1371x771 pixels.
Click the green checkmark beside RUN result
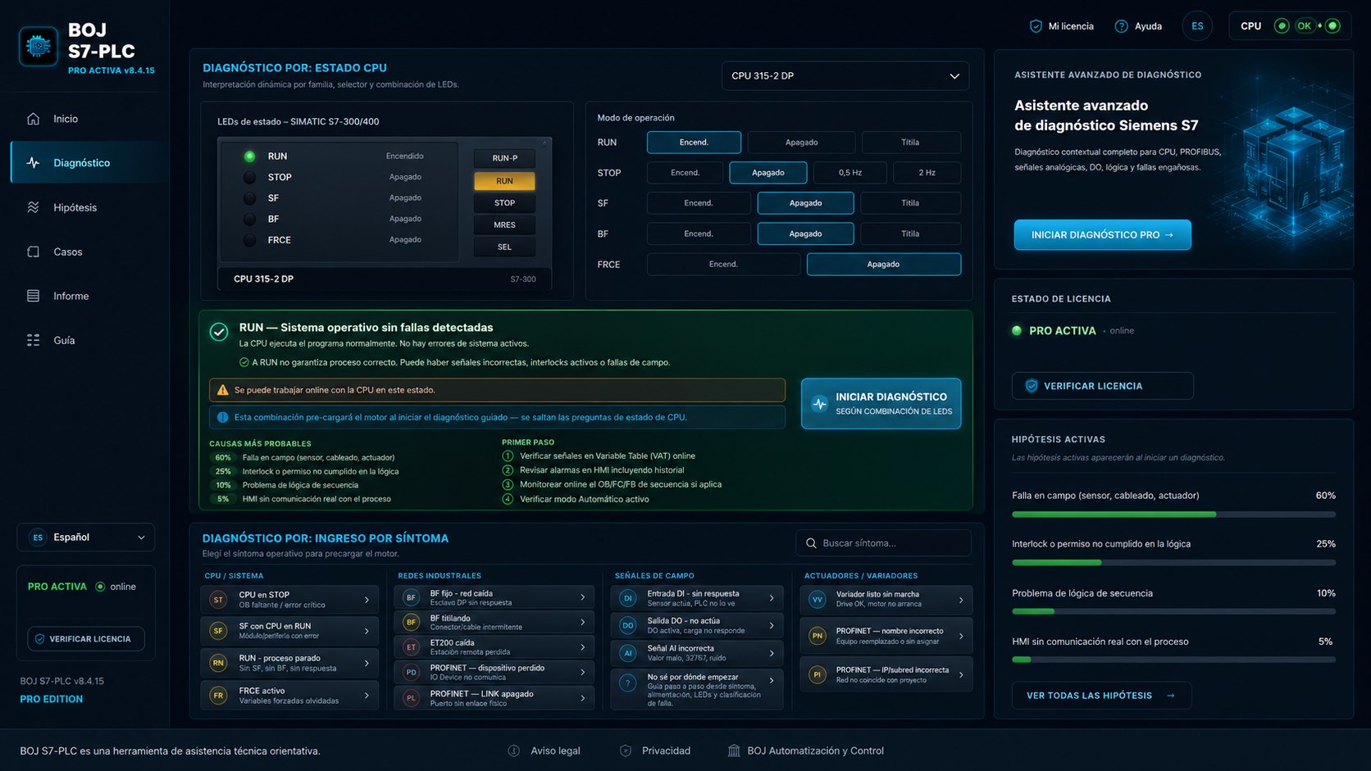219,332
